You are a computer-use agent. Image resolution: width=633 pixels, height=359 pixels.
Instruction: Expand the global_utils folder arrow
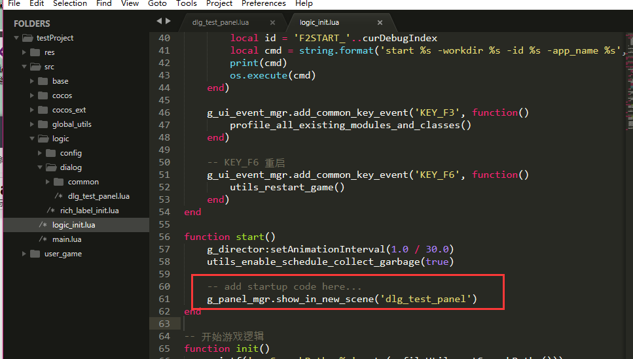point(32,124)
